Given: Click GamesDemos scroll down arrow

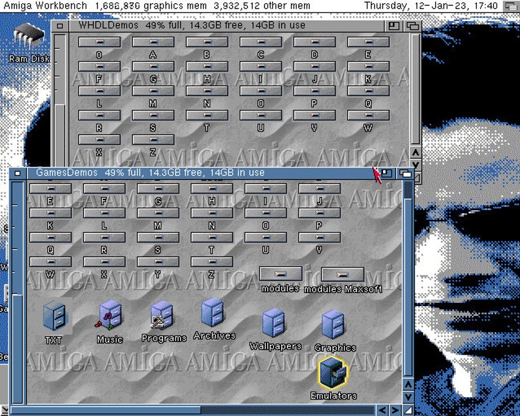Looking at the screenshot, I should coord(408,397).
